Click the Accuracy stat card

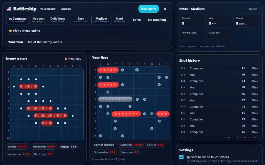click(x=219, y=35)
